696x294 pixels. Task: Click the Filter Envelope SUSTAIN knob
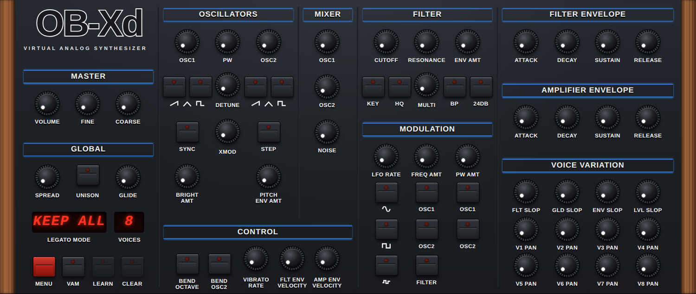607,42
